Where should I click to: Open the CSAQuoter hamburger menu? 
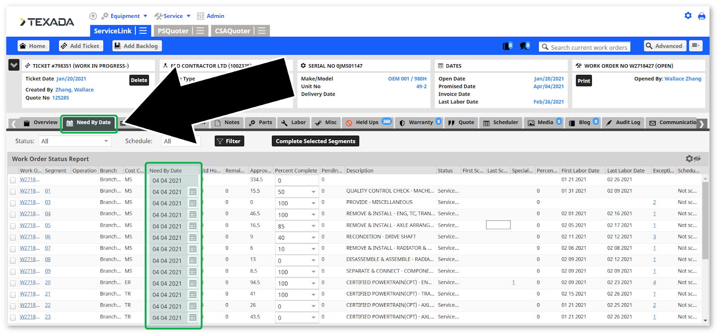[262, 31]
